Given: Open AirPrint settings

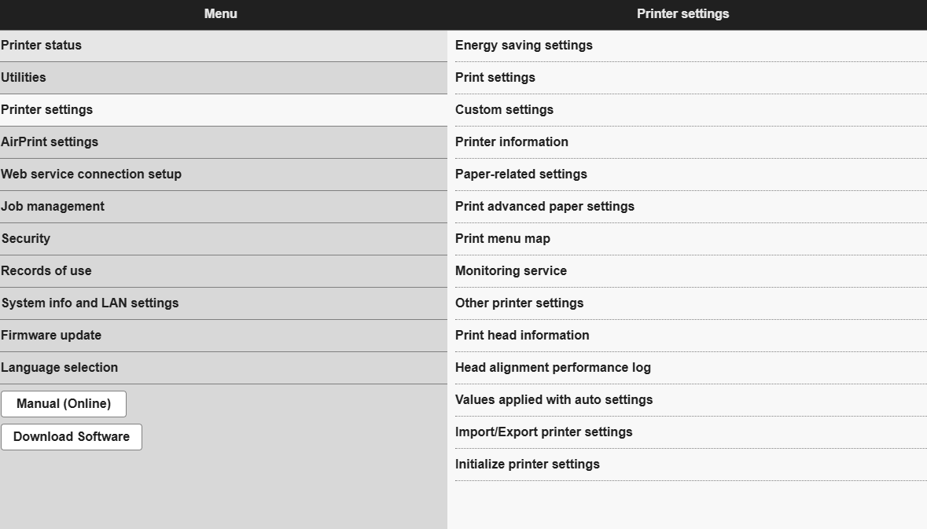Looking at the screenshot, I should point(50,141).
